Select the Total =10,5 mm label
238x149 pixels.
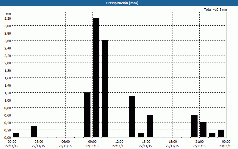pyautogui.click(x=215, y=10)
